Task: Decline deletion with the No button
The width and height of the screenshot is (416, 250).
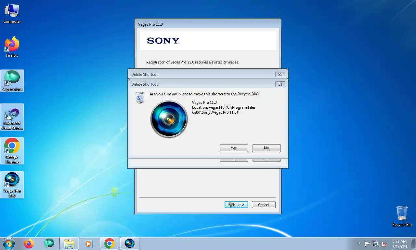Action: pyautogui.click(x=266, y=148)
